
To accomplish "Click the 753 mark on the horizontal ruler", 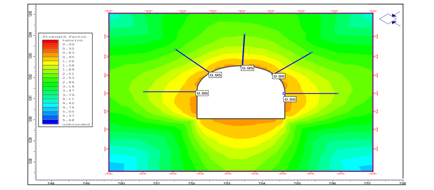I will 227,183.
